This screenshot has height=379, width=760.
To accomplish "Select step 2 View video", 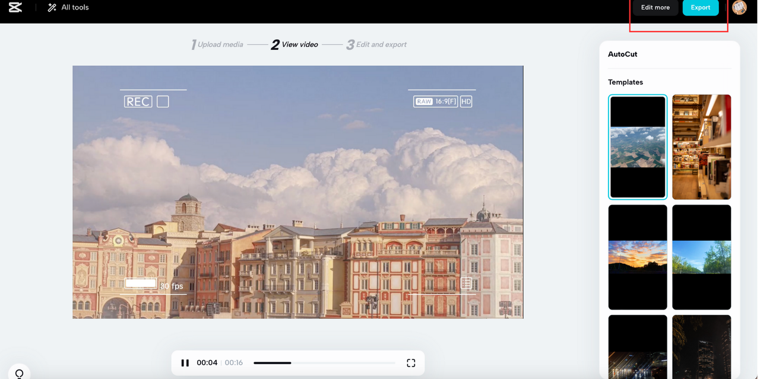I will tap(294, 44).
